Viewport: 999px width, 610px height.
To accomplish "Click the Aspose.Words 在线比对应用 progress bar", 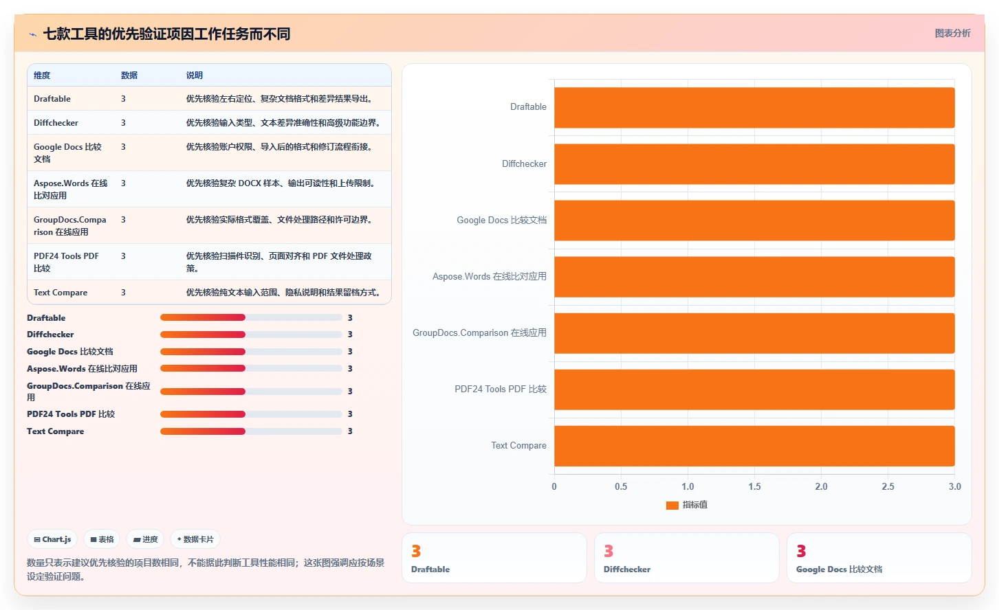I will (251, 368).
